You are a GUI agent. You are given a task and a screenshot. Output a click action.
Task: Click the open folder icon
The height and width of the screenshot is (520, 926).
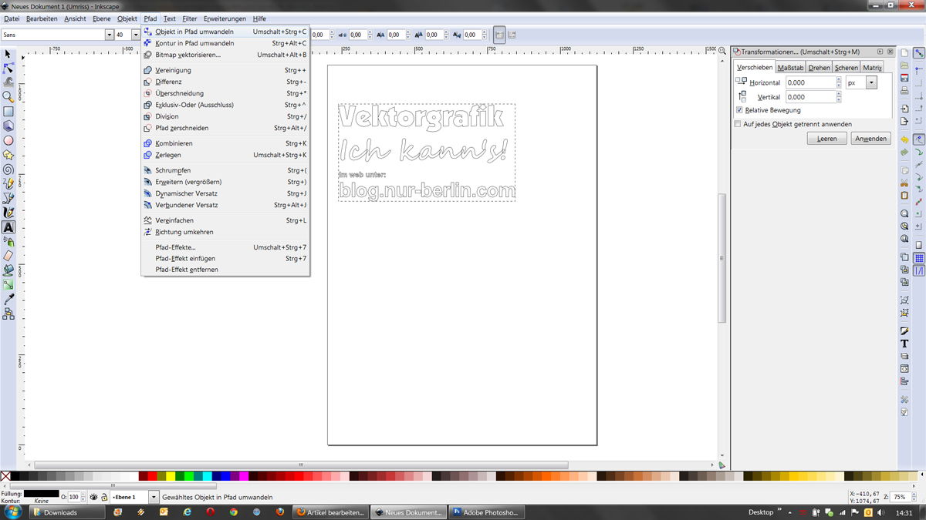(x=904, y=65)
